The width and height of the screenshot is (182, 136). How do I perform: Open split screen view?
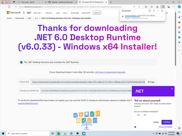click(x=146, y=7)
